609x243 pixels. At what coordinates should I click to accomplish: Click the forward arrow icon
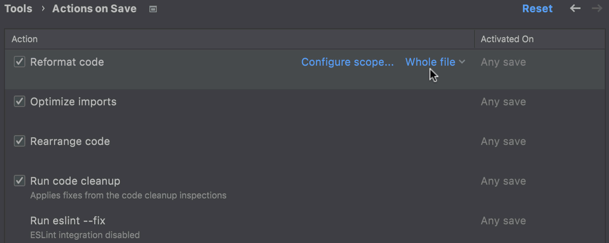pos(597,9)
